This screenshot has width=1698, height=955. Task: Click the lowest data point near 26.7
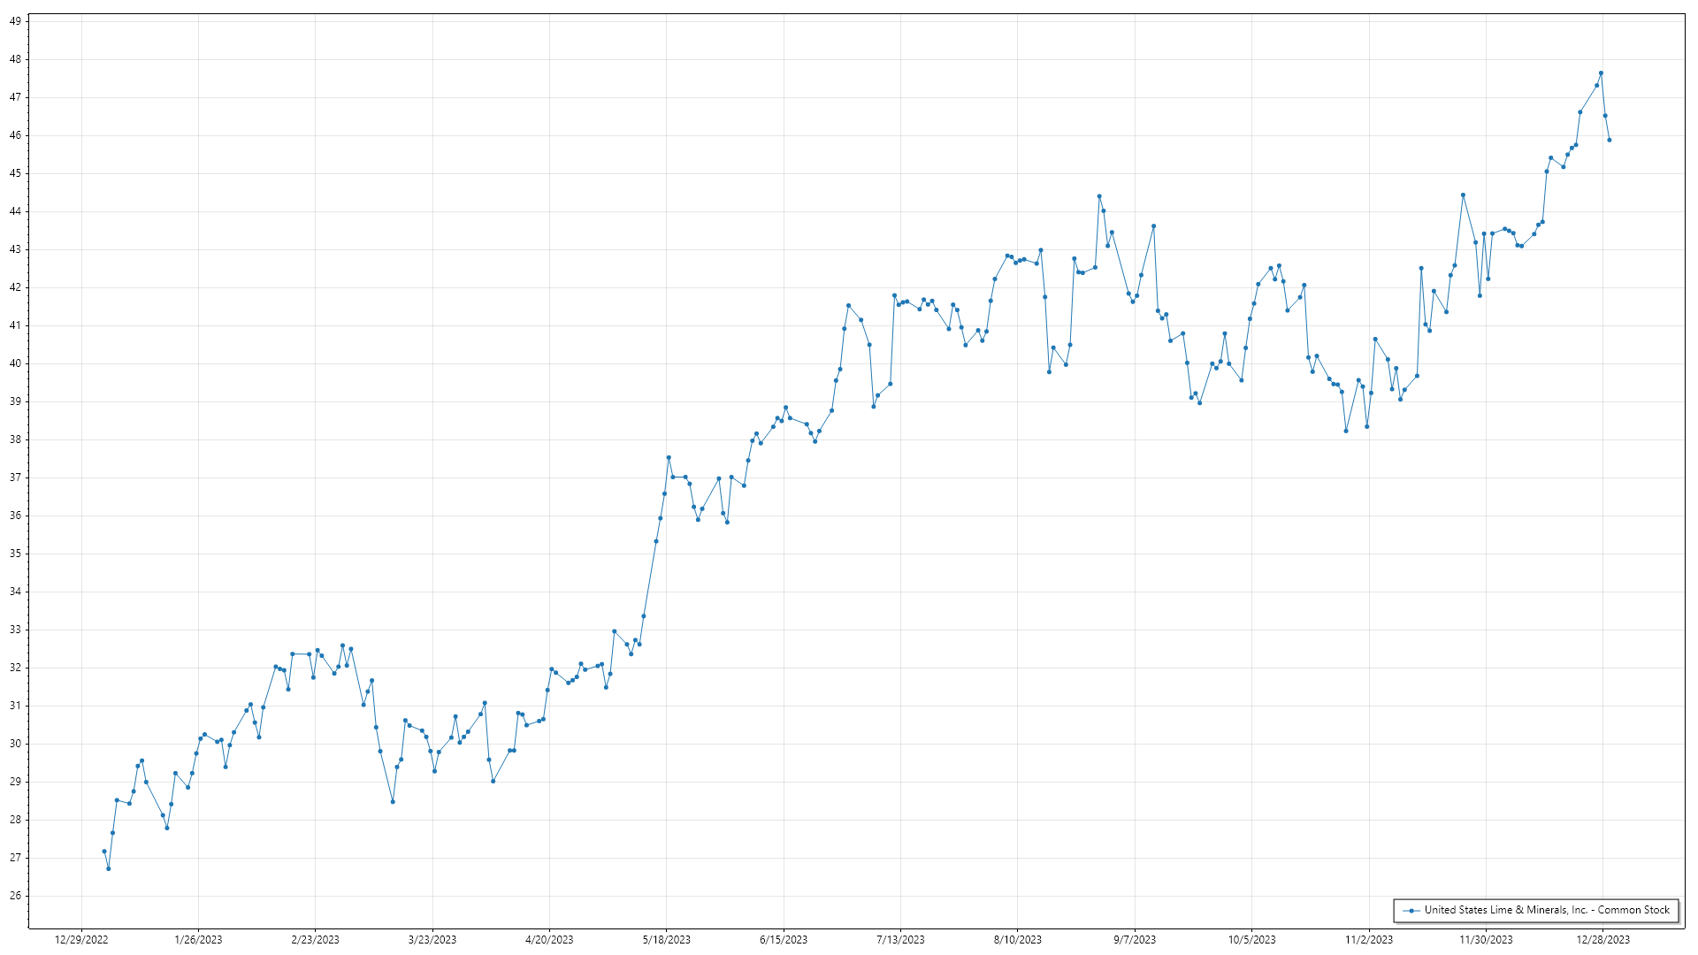coord(109,868)
